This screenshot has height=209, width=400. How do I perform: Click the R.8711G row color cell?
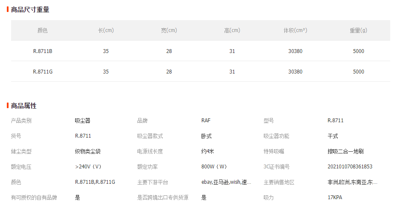pos(43,72)
